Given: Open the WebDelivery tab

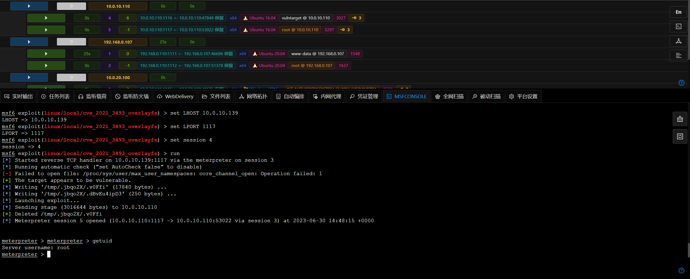Looking at the screenshot, I should (175, 96).
